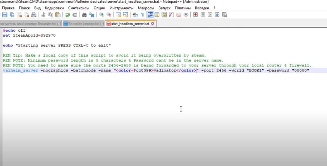Start macro recording with red dot icon
Screen dimensions: 327x166
tap(195, 15)
